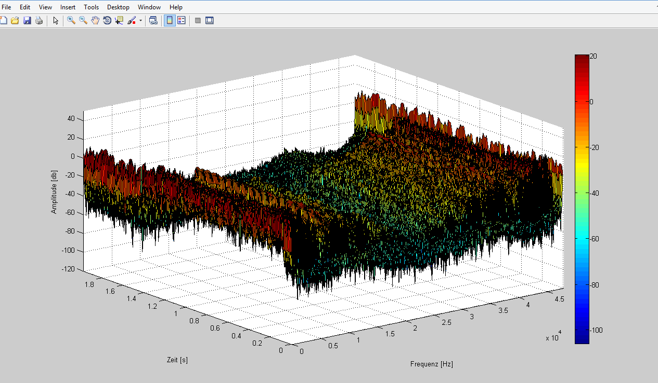The height and width of the screenshot is (383, 658).
Task: Enable the Rotate 3D tool
Action: click(x=107, y=21)
